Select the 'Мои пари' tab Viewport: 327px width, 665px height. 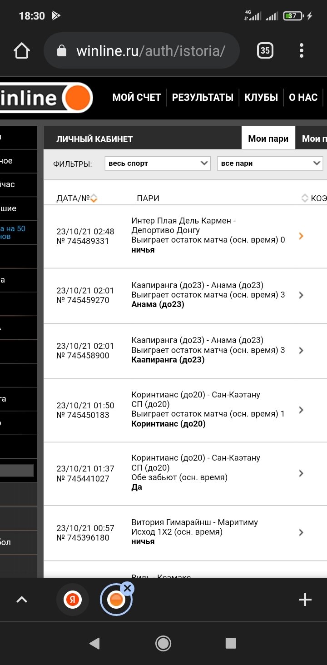[268, 139]
